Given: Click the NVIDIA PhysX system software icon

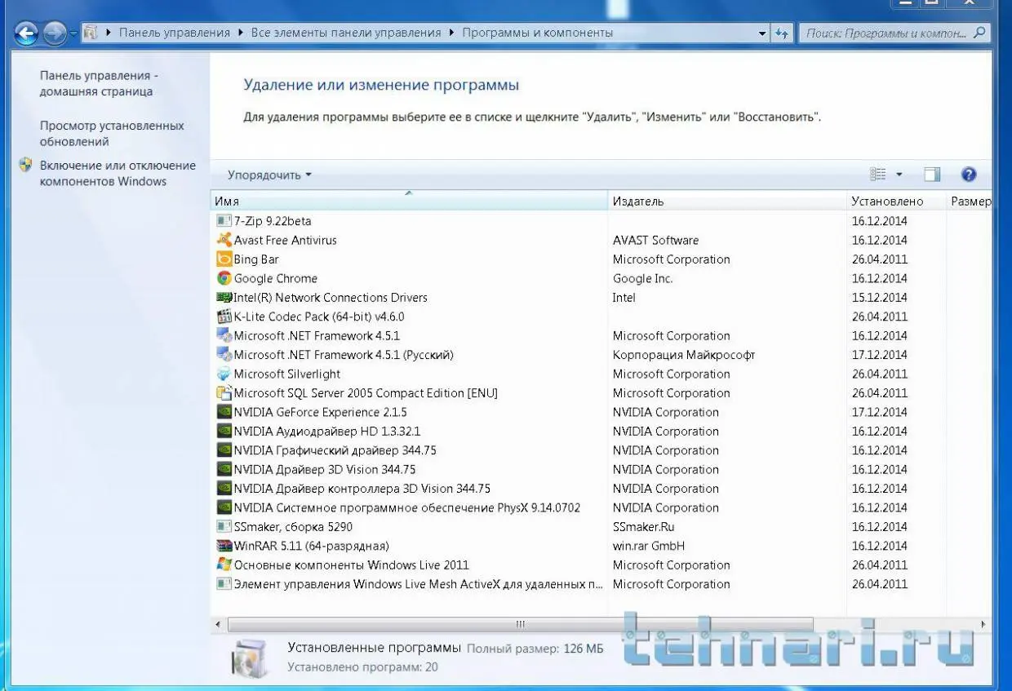Looking at the screenshot, I should pos(224,507).
